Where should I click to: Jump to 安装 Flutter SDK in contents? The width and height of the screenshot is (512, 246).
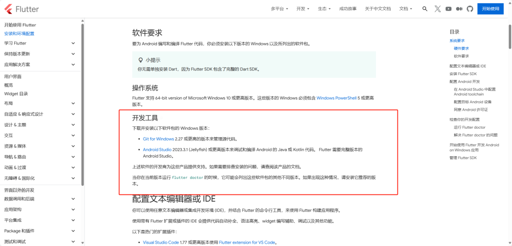click(463, 74)
